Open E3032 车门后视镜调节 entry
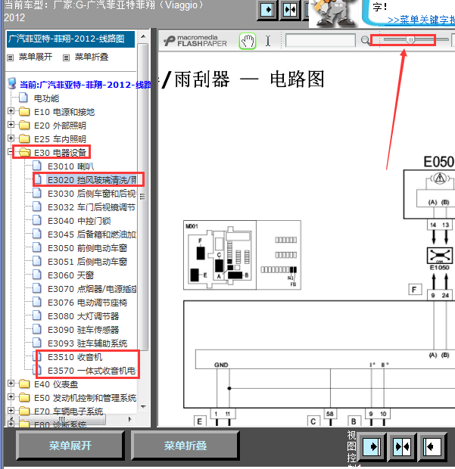 click(92, 207)
